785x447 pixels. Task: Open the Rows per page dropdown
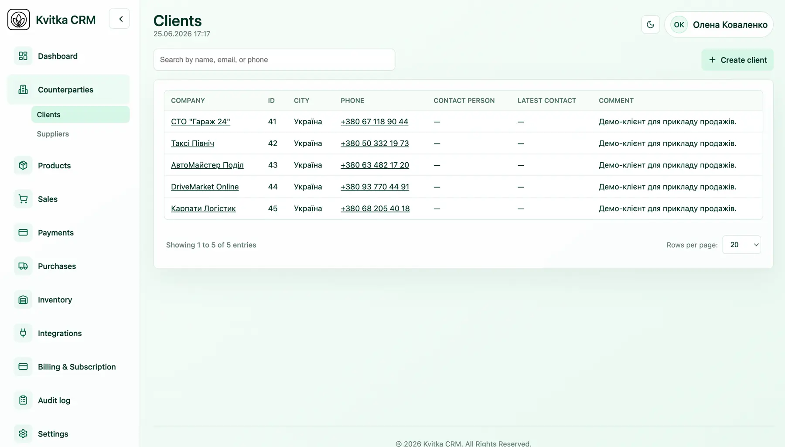coord(741,245)
